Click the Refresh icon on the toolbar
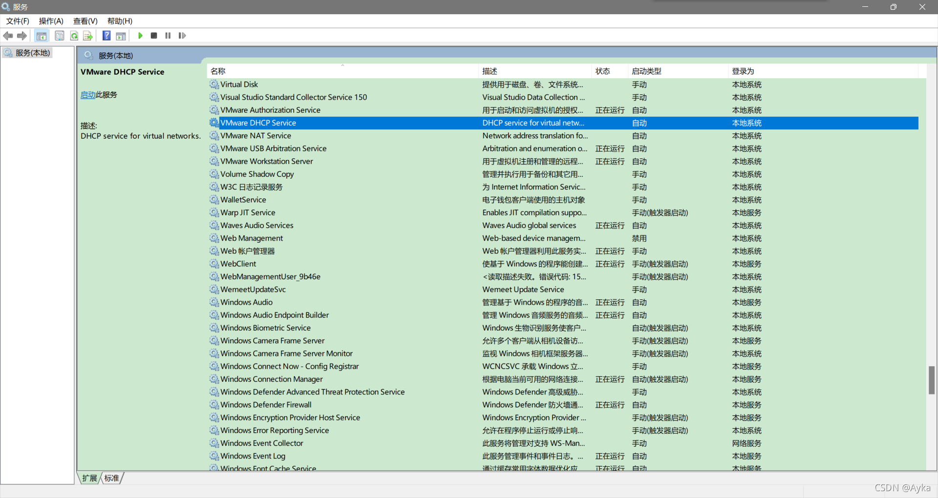This screenshot has height=498, width=938. tap(74, 35)
